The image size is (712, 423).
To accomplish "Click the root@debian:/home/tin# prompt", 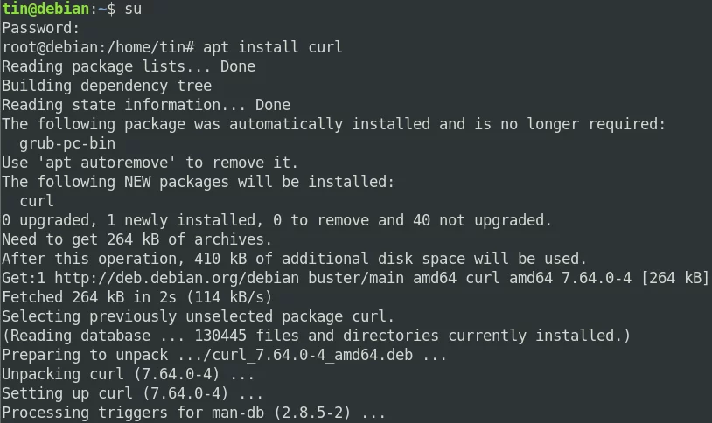I will 98,47.
